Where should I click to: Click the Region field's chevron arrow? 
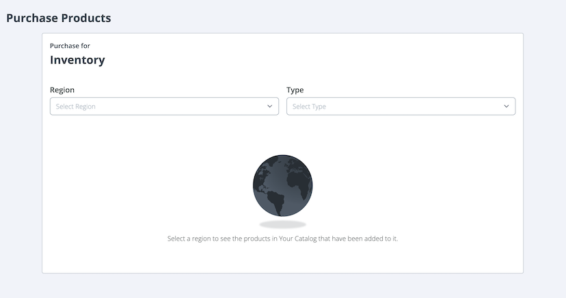point(270,107)
